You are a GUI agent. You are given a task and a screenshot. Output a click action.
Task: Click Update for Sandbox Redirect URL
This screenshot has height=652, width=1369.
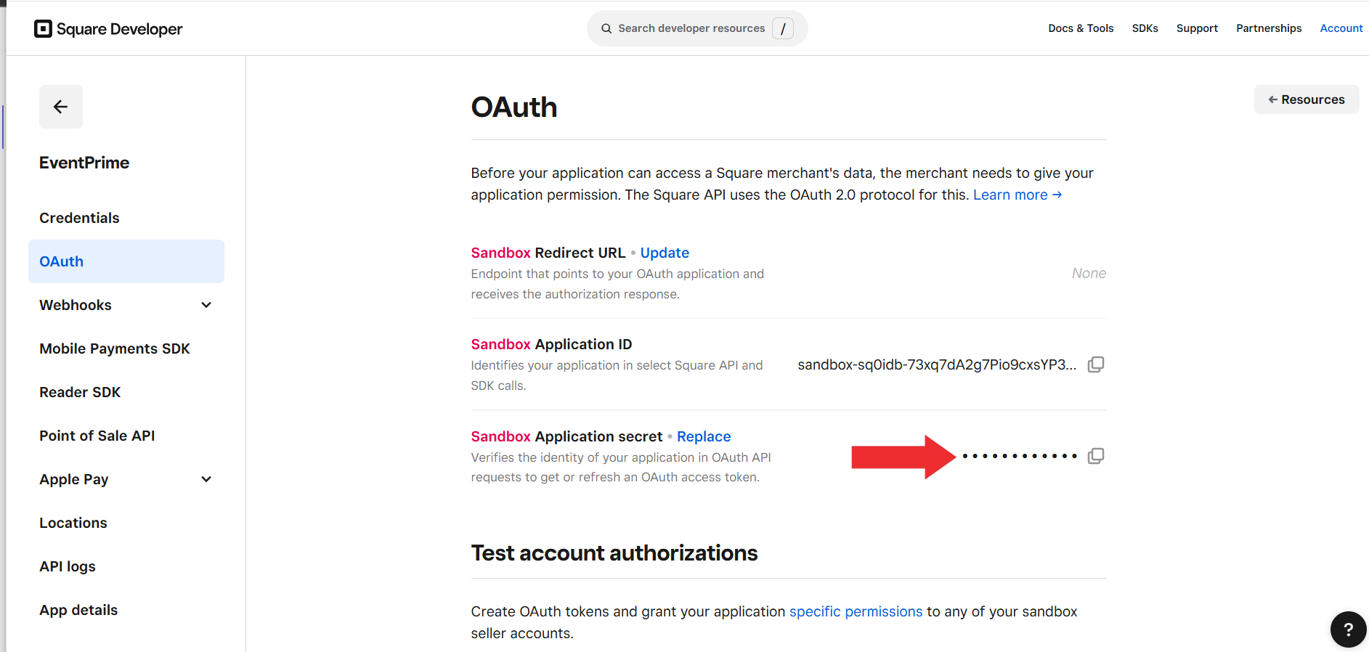click(665, 253)
